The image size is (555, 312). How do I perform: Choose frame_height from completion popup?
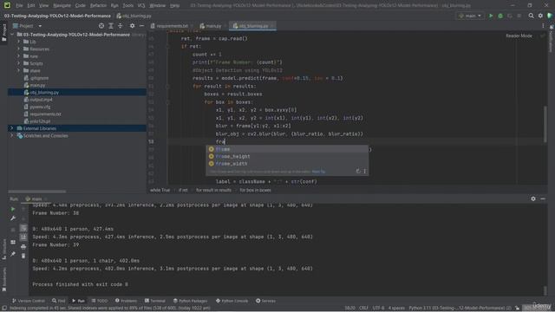point(287,156)
